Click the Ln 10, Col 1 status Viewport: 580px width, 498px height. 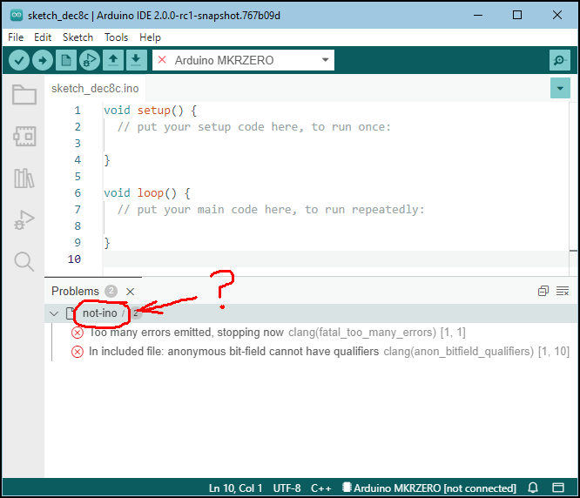(x=236, y=488)
